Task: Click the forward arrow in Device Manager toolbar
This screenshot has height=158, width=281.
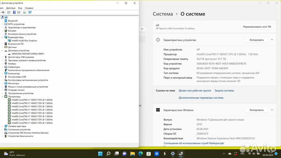Action: (3, 12)
